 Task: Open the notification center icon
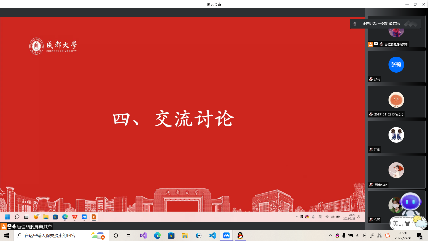tap(419, 236)
